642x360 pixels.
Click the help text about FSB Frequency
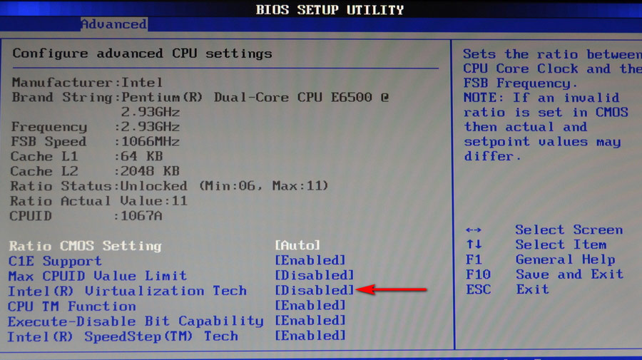tap(552, 105)
